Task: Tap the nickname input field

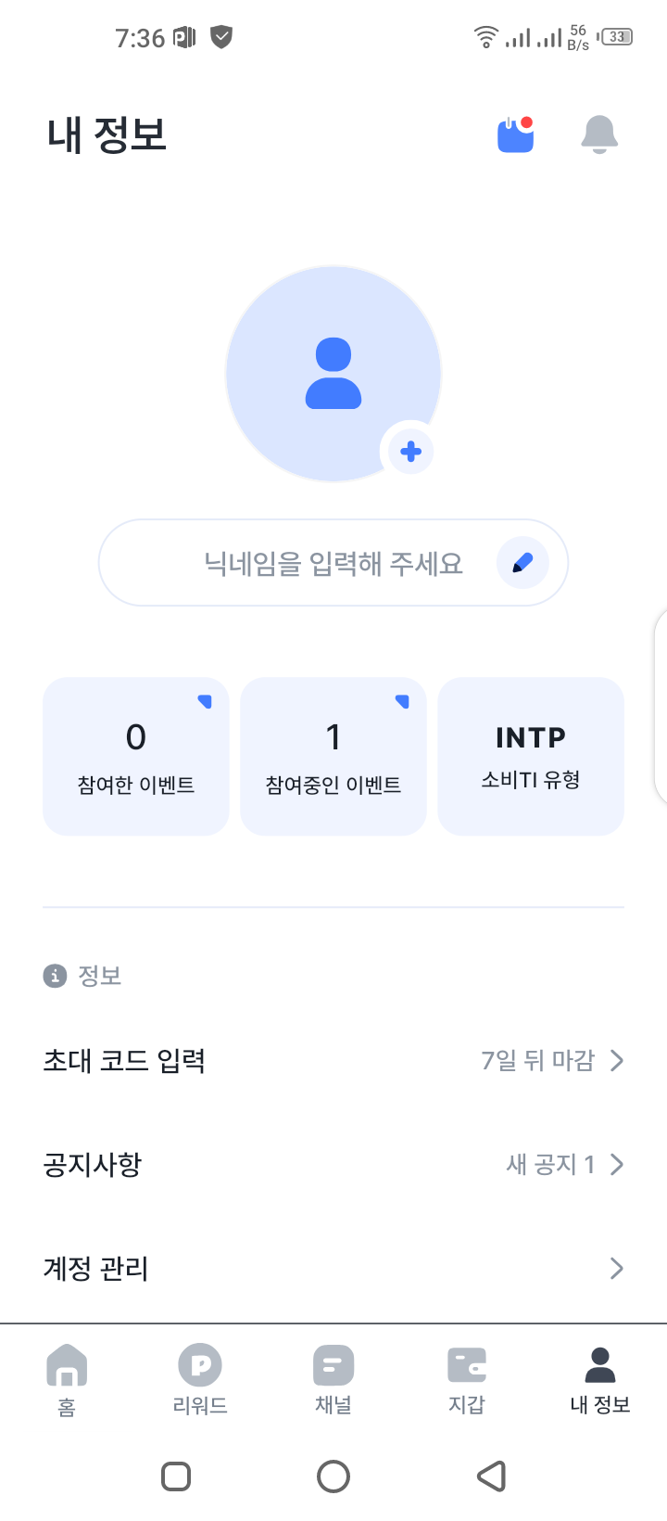Action: [306, 563]
